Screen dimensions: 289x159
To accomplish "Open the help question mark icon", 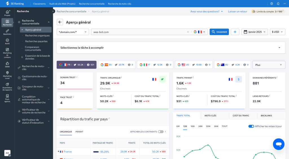I will 272,3.
